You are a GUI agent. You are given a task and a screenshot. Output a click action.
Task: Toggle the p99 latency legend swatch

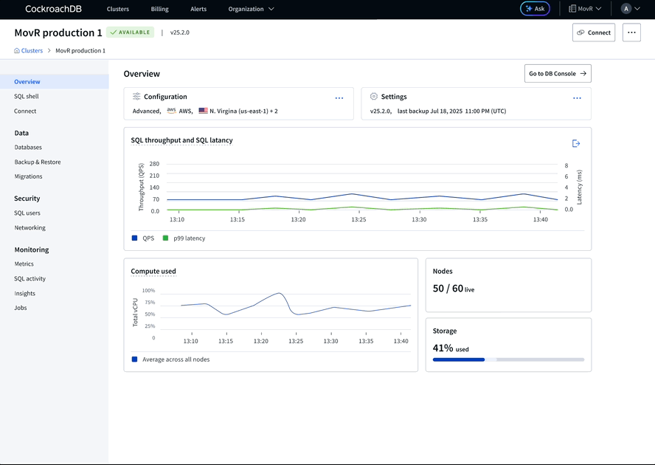coord(165,238)
